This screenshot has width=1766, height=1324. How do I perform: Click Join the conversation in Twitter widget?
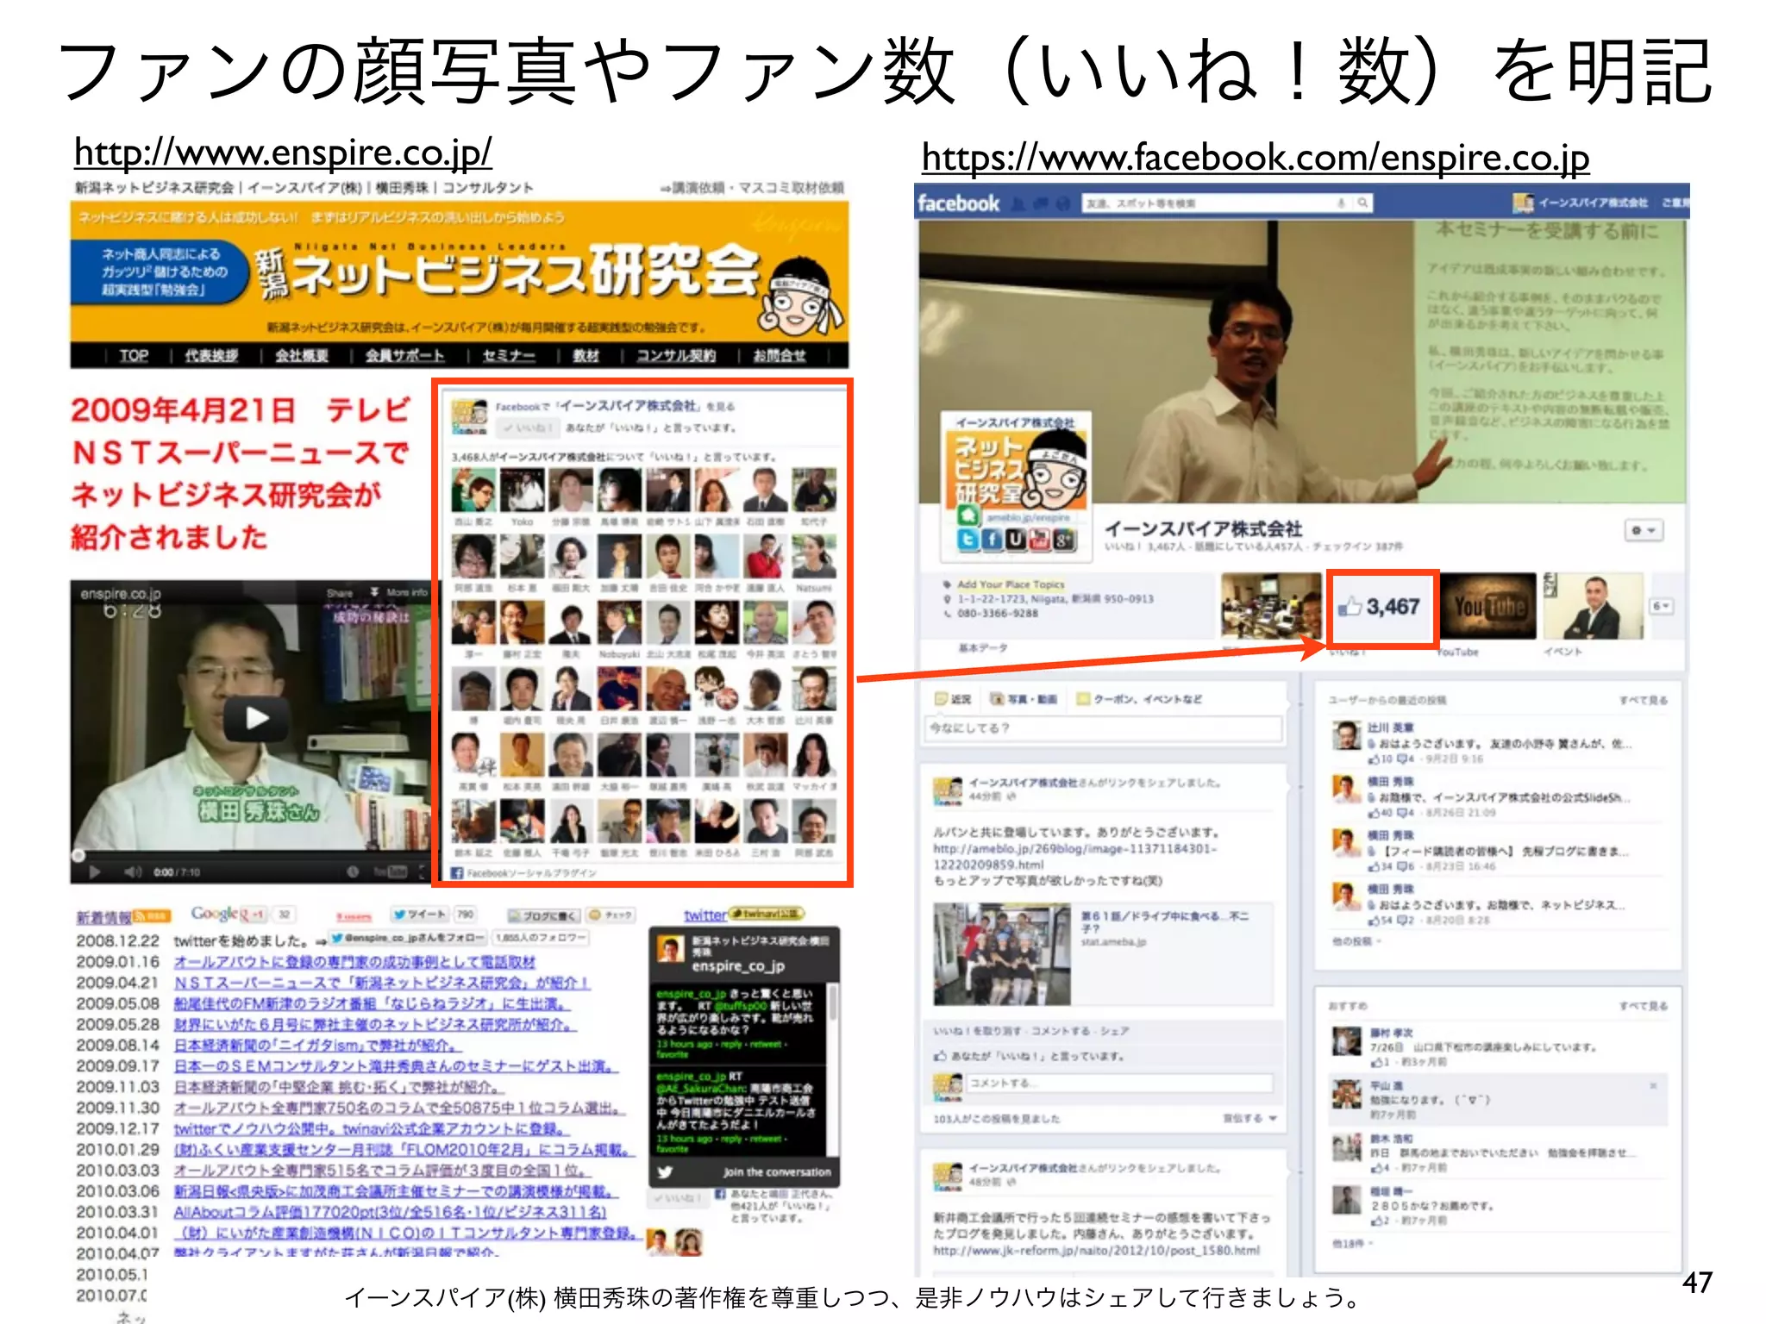coord(777,1172)
